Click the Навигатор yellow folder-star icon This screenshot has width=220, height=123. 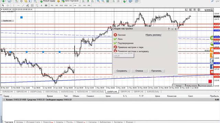[x=26, y=1]
